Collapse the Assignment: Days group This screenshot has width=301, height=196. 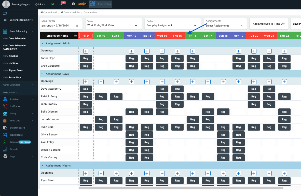[x=43, y=74]
